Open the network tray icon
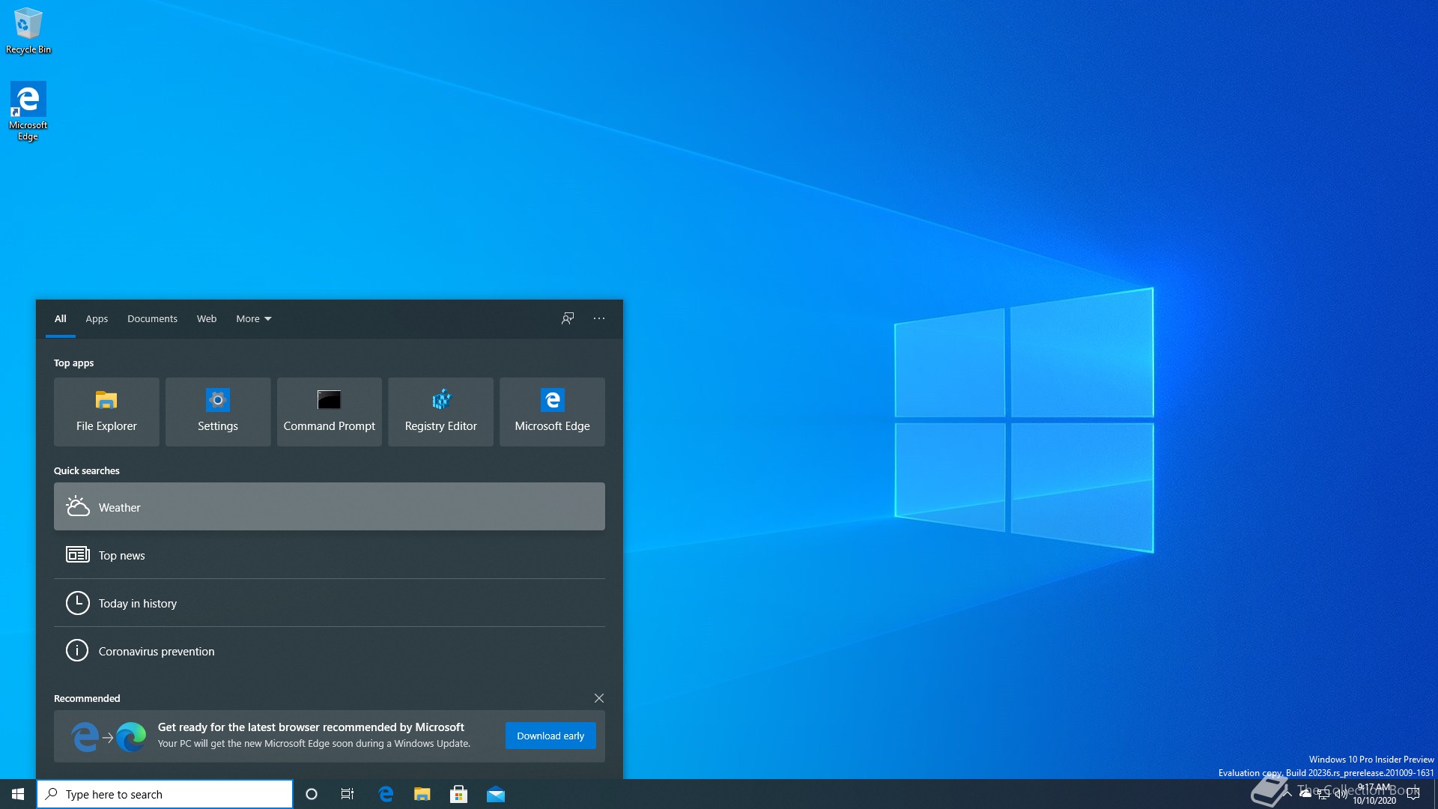Screen dimensions: 1438x809 [1323, 794]
